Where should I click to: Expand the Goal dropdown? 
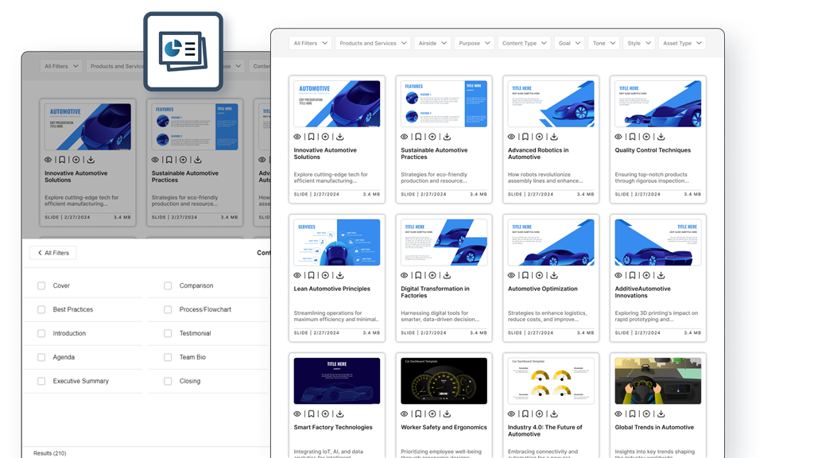point(569,43)
